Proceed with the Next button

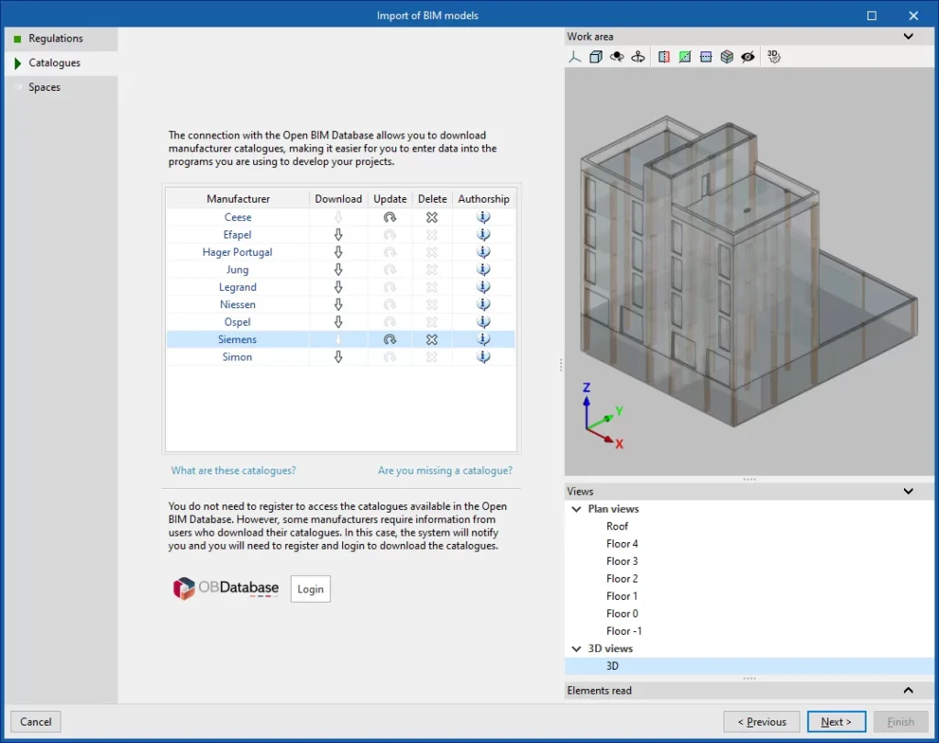(x=836, y=721)
